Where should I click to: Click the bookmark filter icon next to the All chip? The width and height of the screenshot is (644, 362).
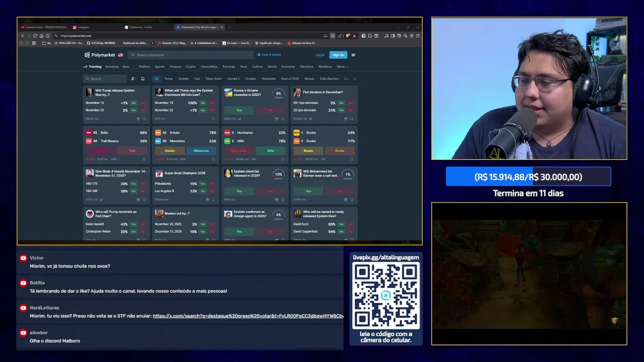(x=143, y=78)
